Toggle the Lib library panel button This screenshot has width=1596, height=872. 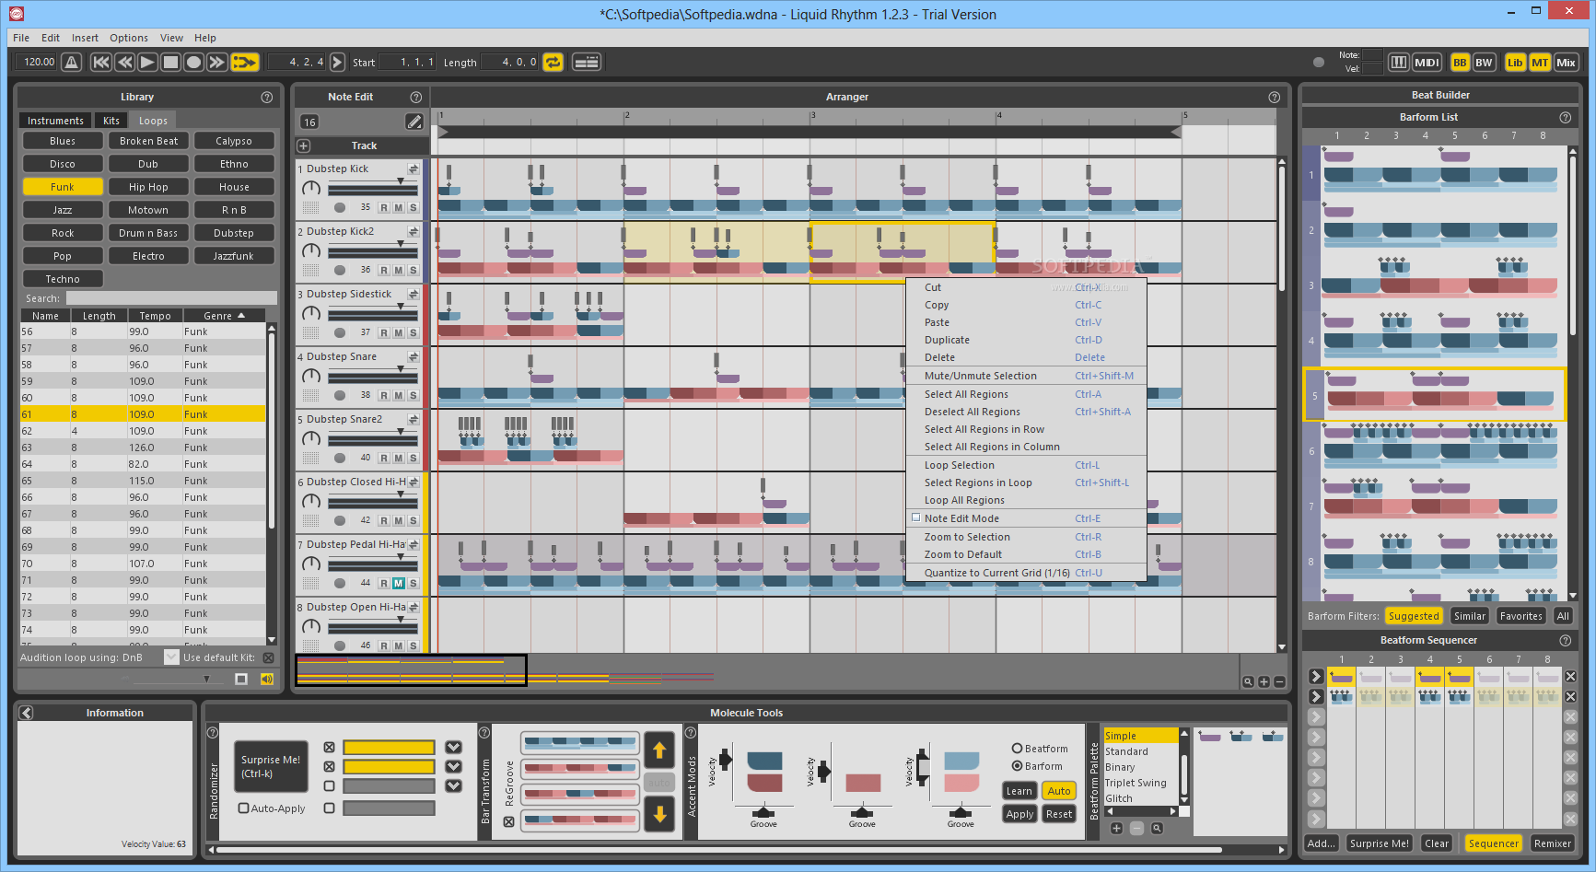tap(1515, 62)
